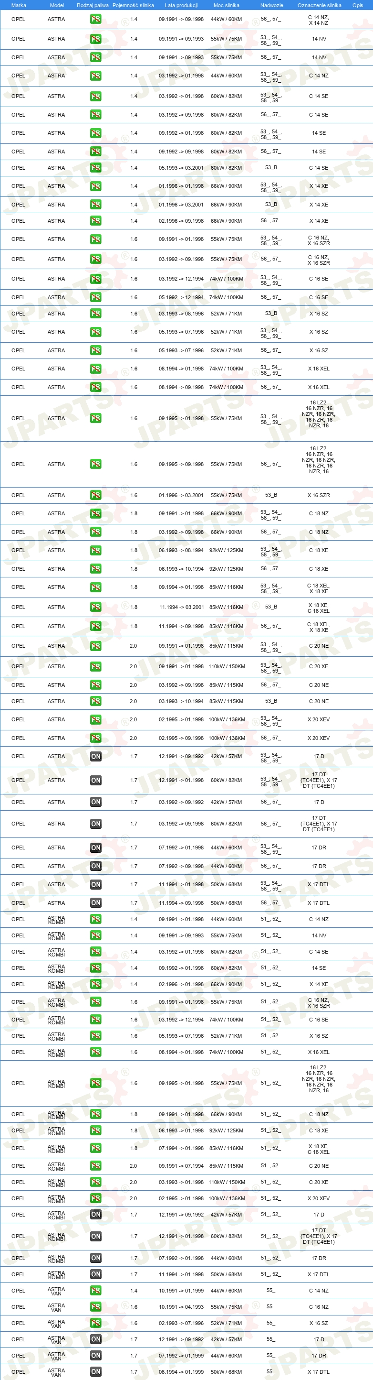The height and width of the screenshot is (1380, 373).
Task: Click PB icon in ASTRA VAN 10.1991 -> 01.1999 row
Action: (x=96, y=1291)
